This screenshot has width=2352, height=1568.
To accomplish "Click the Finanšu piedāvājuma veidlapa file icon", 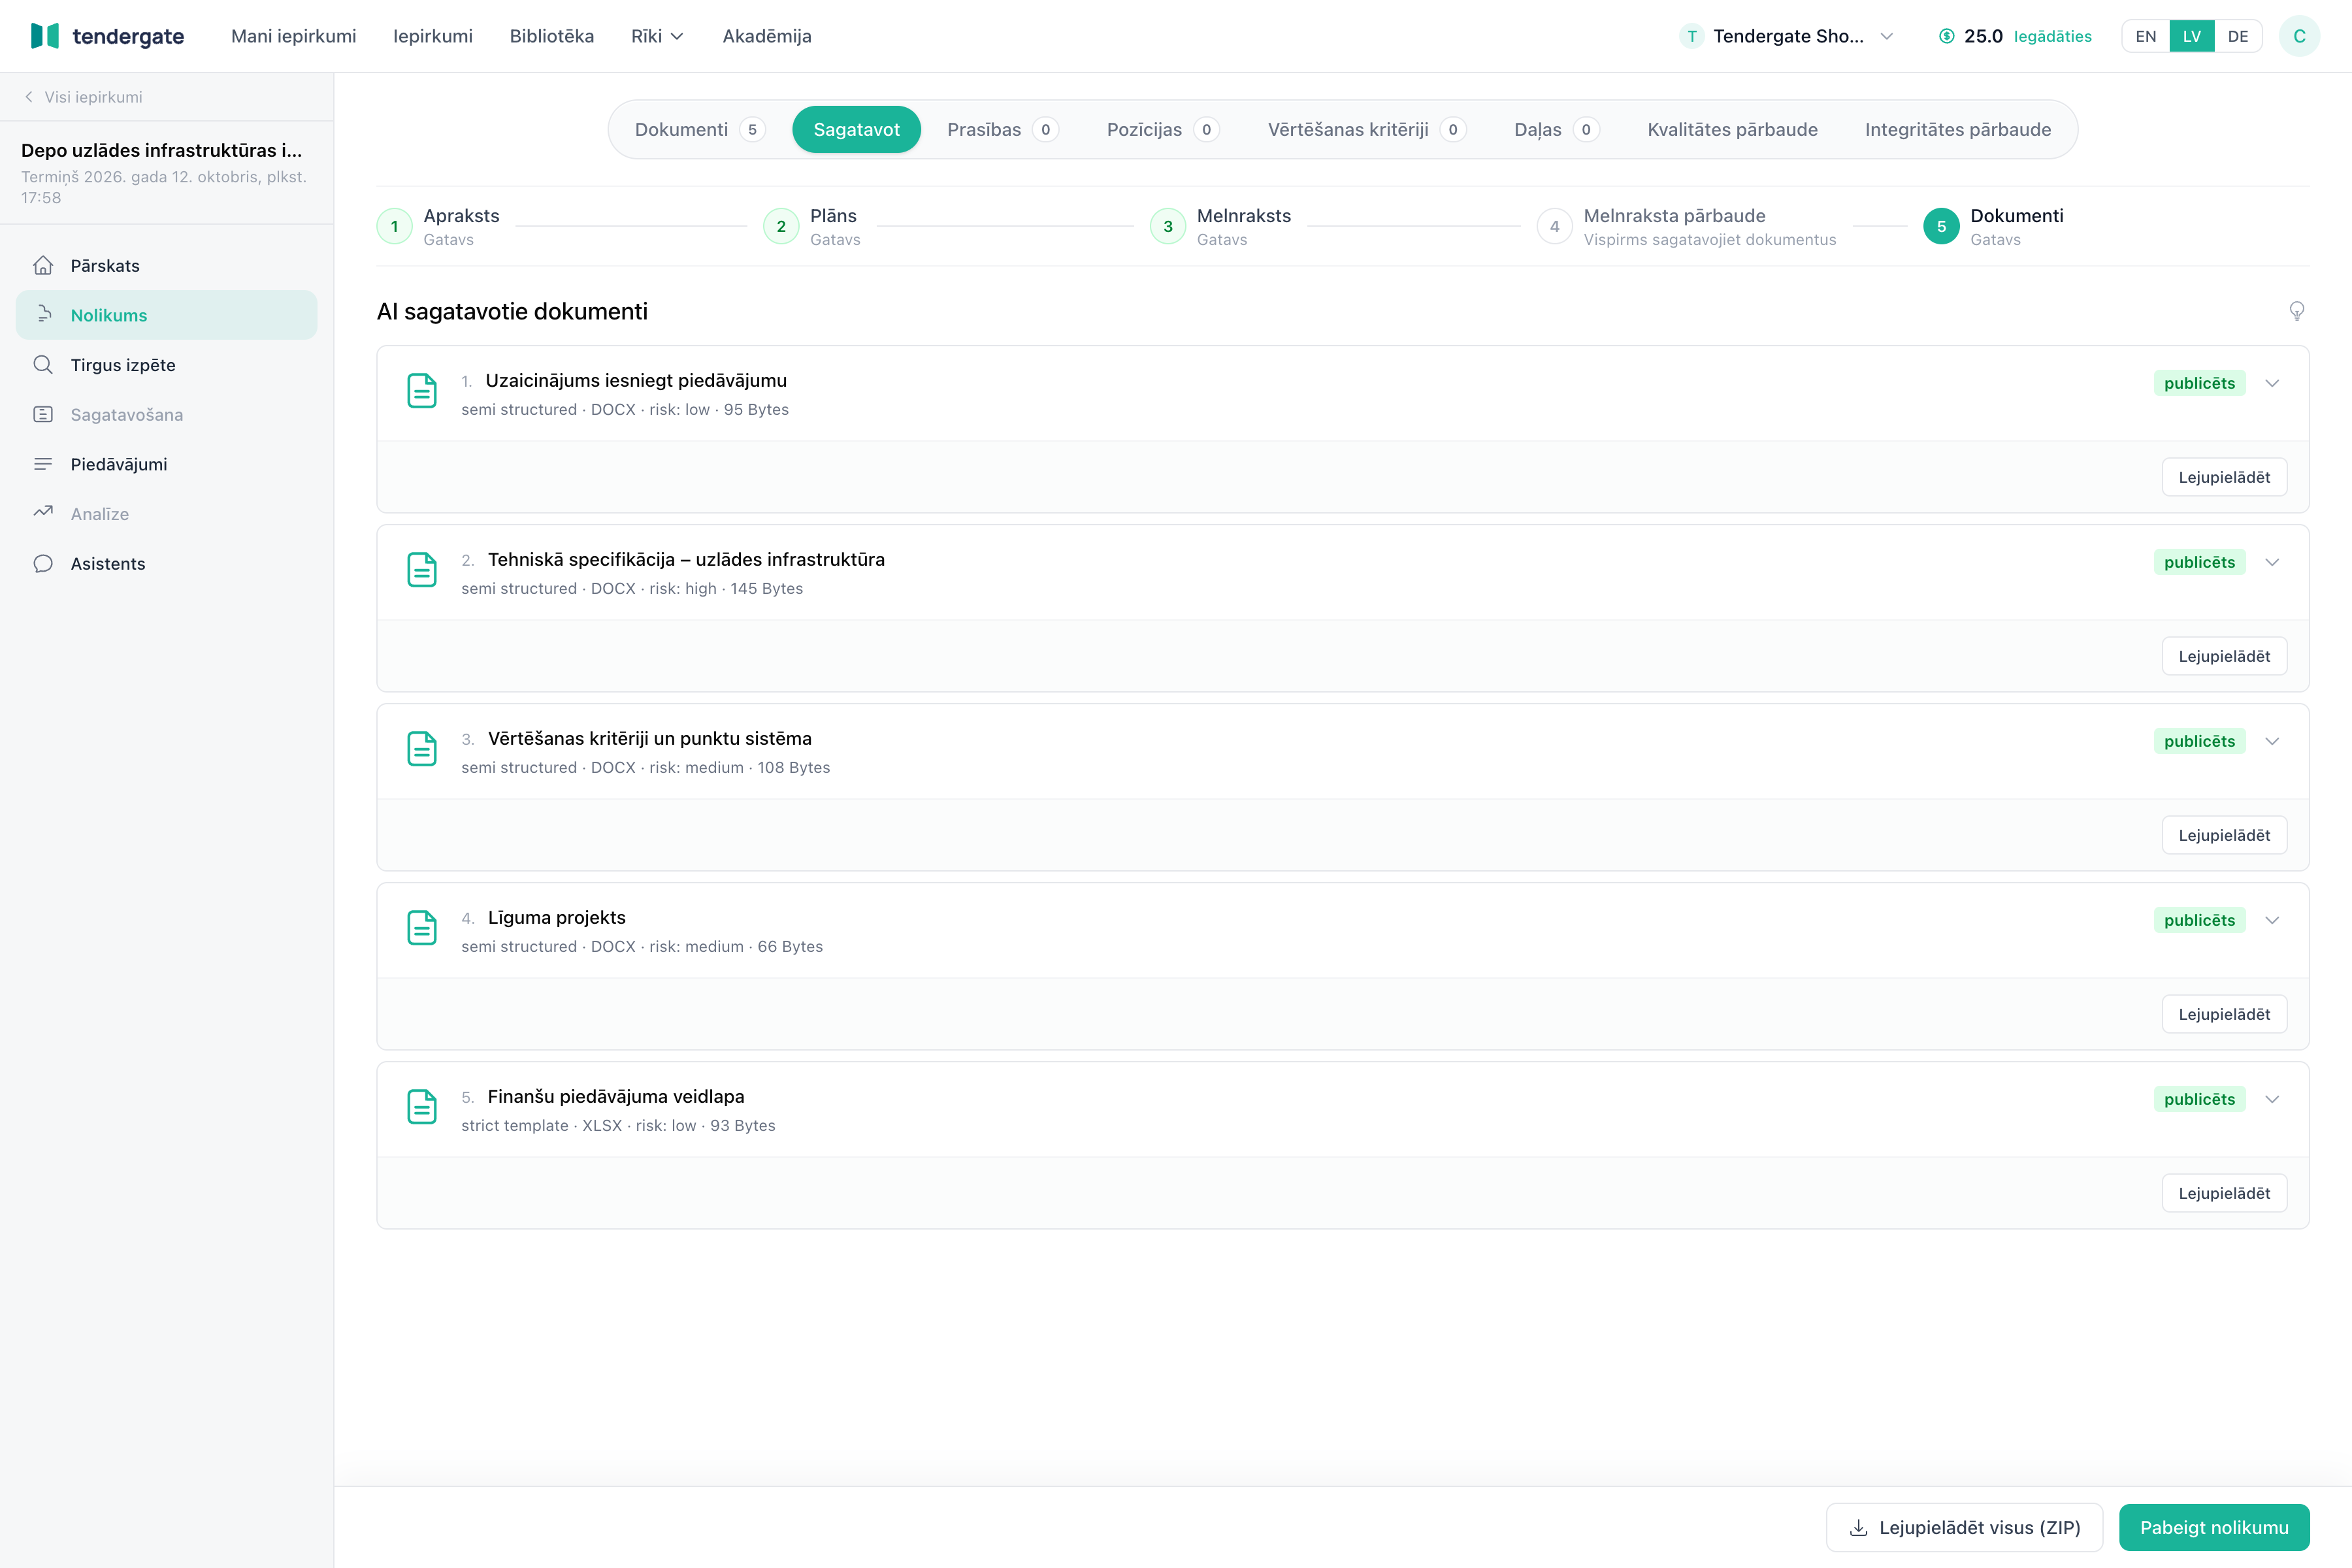I will (x=422, y=1106).
